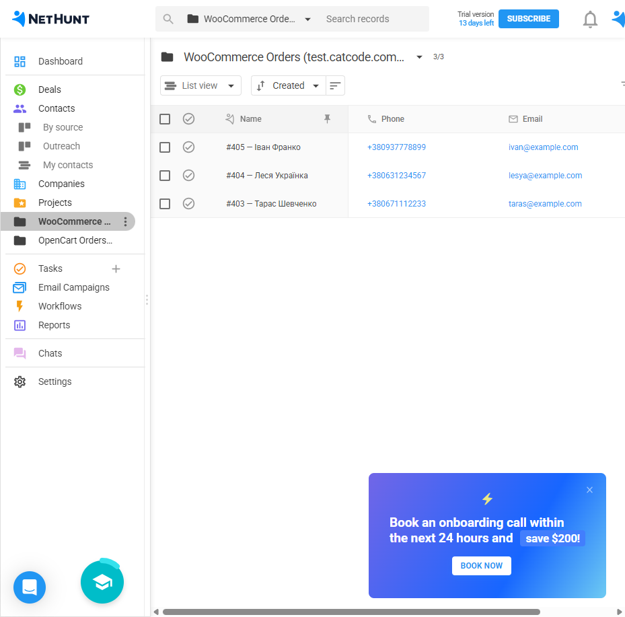Open phone link +380631234567

click(396, 176)
